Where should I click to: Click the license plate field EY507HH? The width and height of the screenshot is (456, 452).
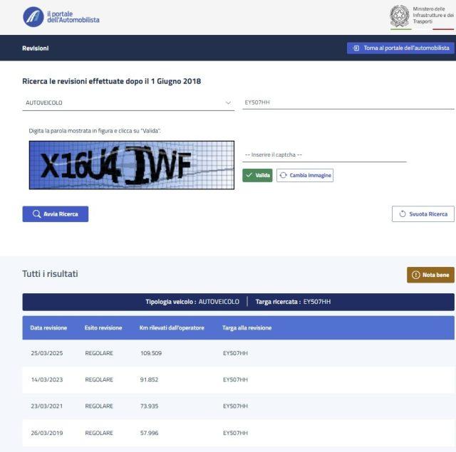[348, 103]
